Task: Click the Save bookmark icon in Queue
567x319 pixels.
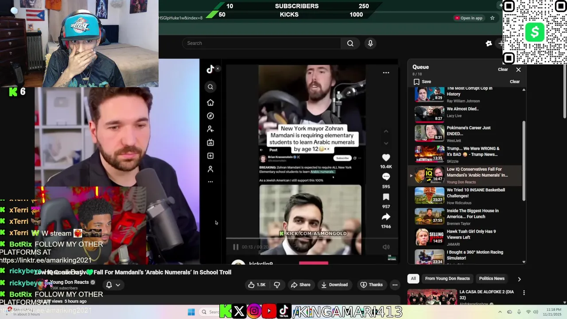Action: [416, 82]
